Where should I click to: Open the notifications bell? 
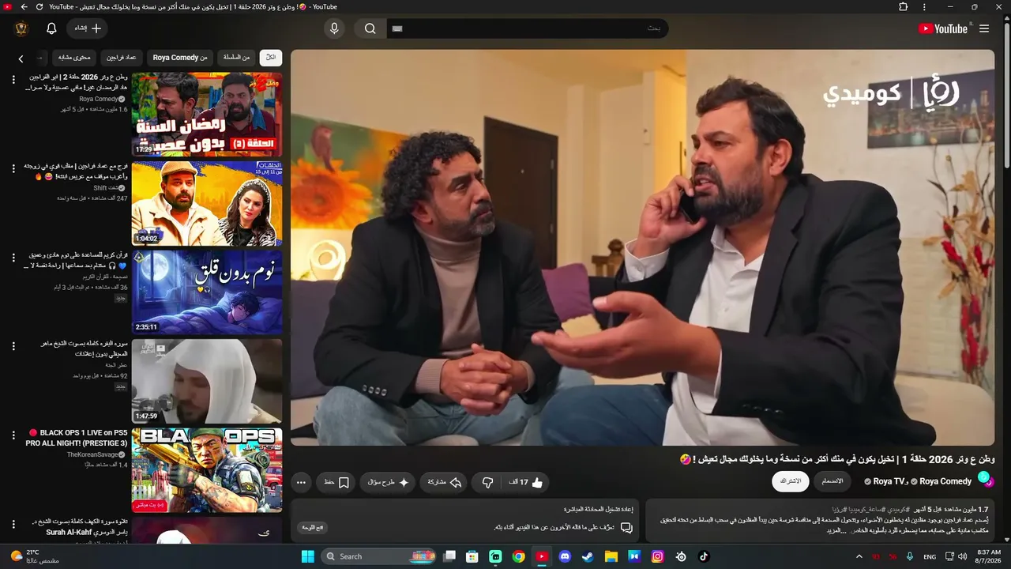click(x=51, y=28)
